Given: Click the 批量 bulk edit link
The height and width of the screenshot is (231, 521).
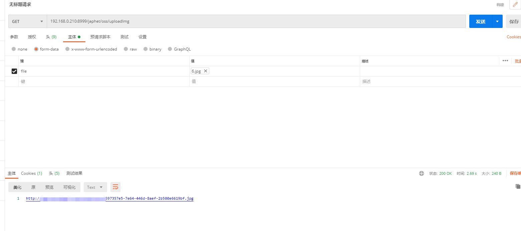Looking at the screenshot, I should click(x=518, y=61).
